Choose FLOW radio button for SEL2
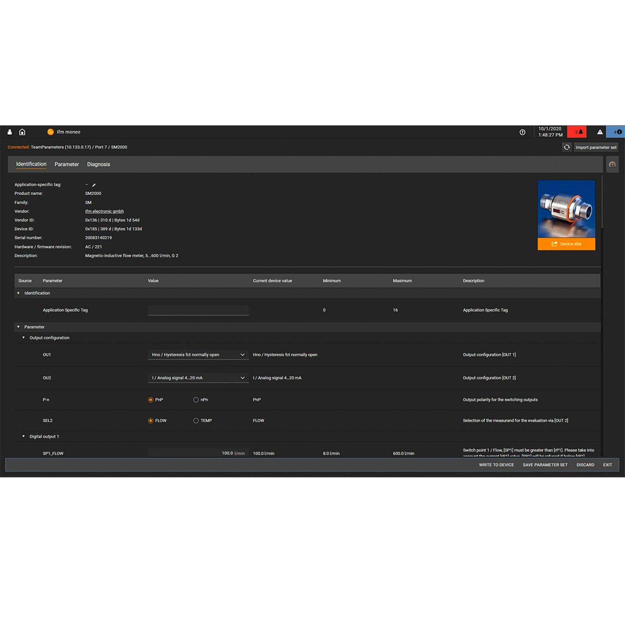This screenshot has width=625, height=625. (x=151, y=421)
